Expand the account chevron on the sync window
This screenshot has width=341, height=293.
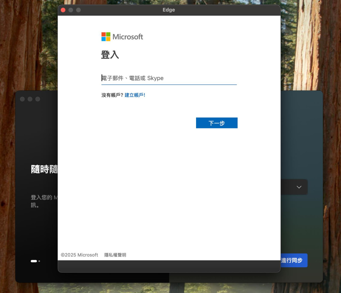click(x=299, y=187)
